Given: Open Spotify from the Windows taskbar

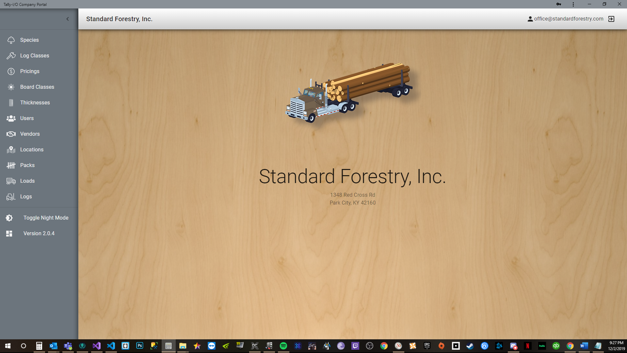Looking at the screenshot, I should tap(283, 346).
